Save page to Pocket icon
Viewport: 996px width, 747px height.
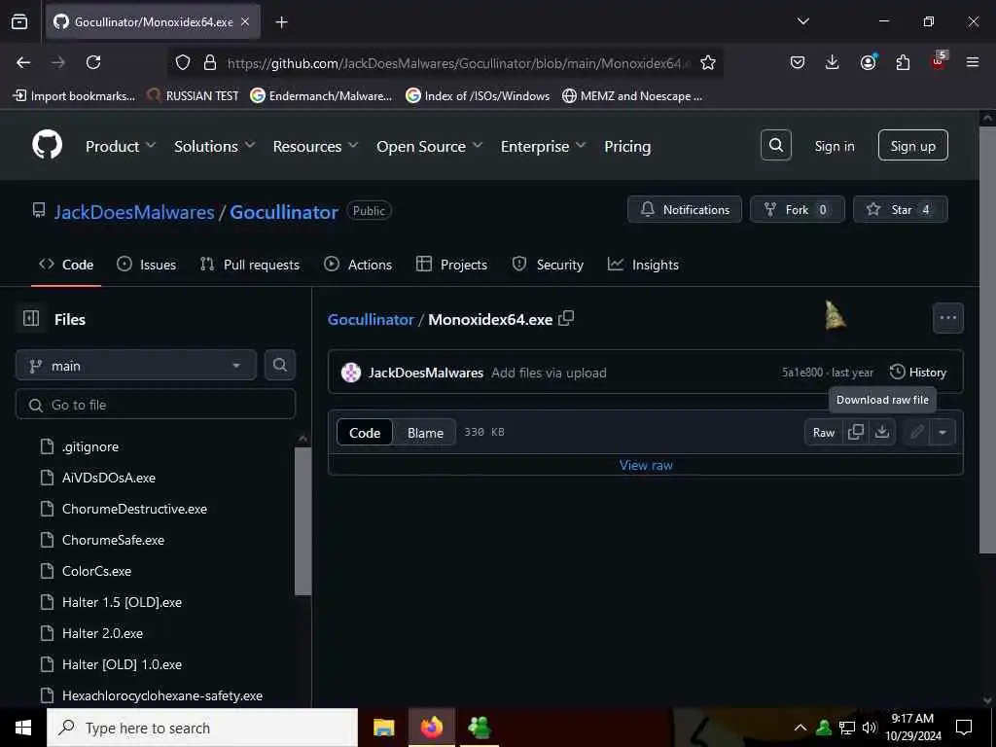798,62
